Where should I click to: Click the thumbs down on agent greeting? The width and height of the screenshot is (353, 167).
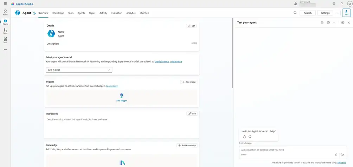[250, 137]
